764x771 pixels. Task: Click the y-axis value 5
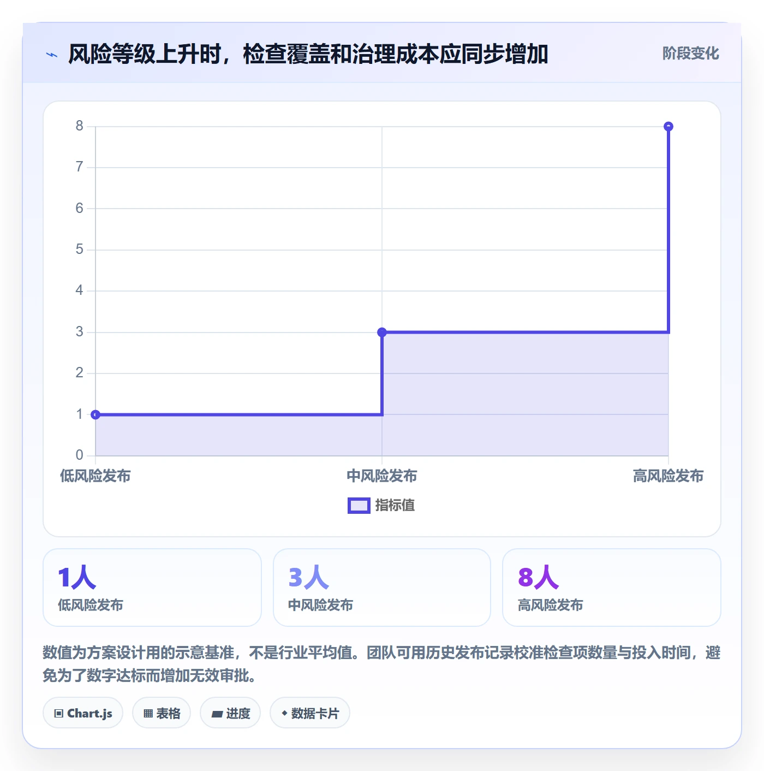[80, 250]
